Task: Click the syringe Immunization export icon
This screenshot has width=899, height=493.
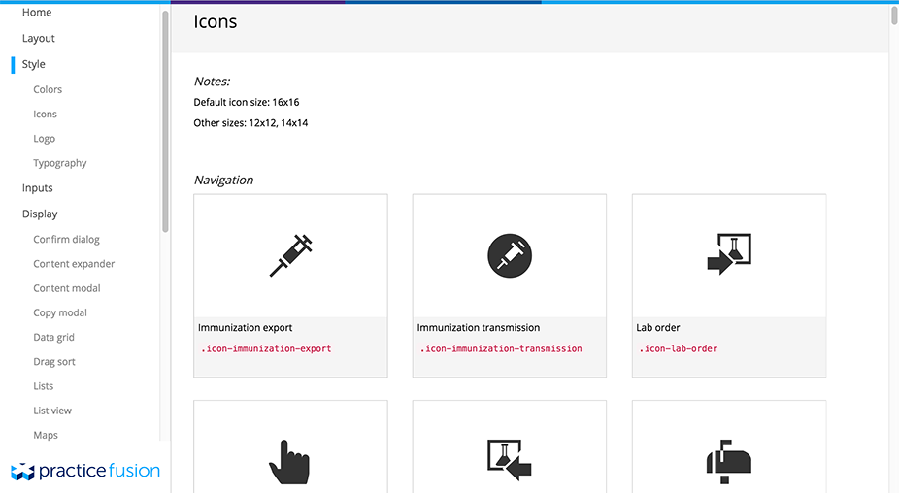Action: 290,255
